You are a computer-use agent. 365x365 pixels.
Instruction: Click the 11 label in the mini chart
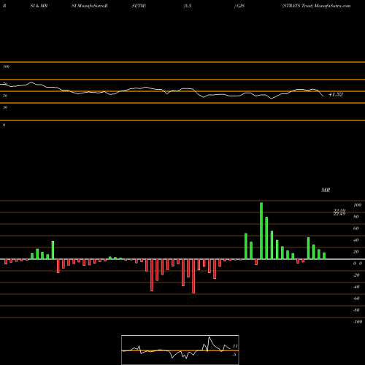(x=235, y=346)
